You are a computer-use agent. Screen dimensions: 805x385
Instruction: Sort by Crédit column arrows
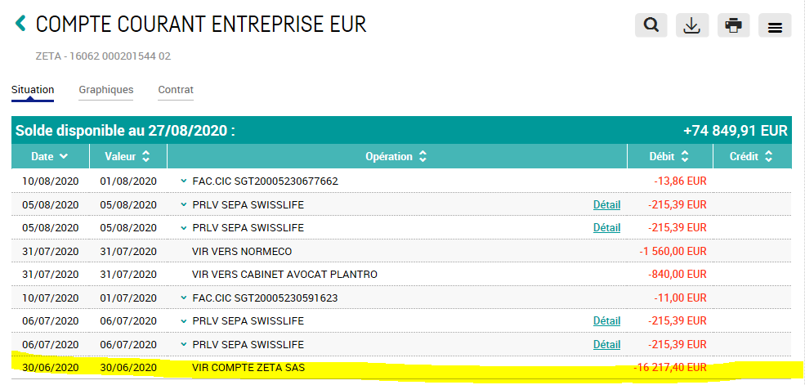coord(768,156)
